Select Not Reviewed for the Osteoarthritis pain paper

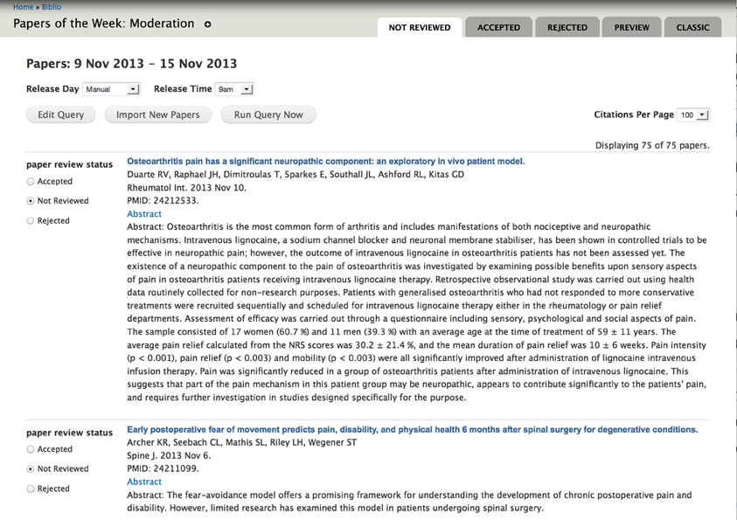click(31, 201)
